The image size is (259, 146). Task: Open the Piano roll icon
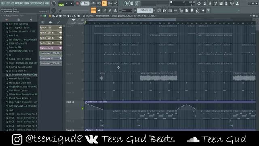(165, 11)
